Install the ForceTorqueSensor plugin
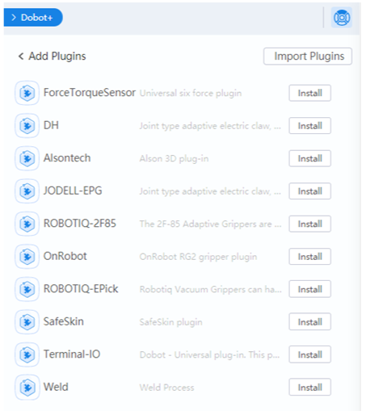The height and width of the screenshot is (415, 366). coord(310,93)
